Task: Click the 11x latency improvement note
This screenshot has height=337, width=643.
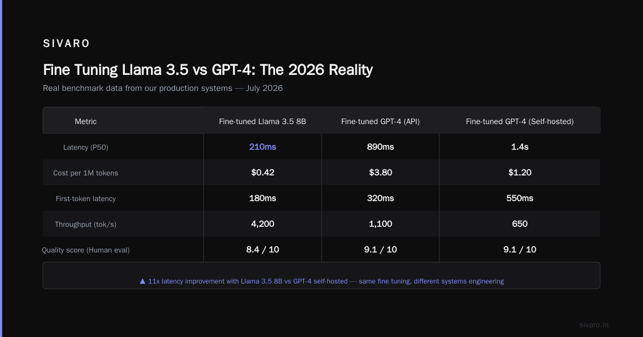Action: click(x=322, y=281)
